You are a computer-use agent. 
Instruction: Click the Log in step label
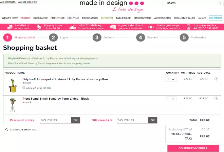[64, 37]
